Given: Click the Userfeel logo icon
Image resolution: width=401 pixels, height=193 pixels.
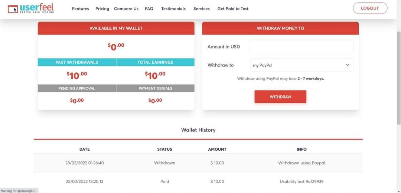Looking at the screenshot, I should pyautogui.click(x=13, y=9).
